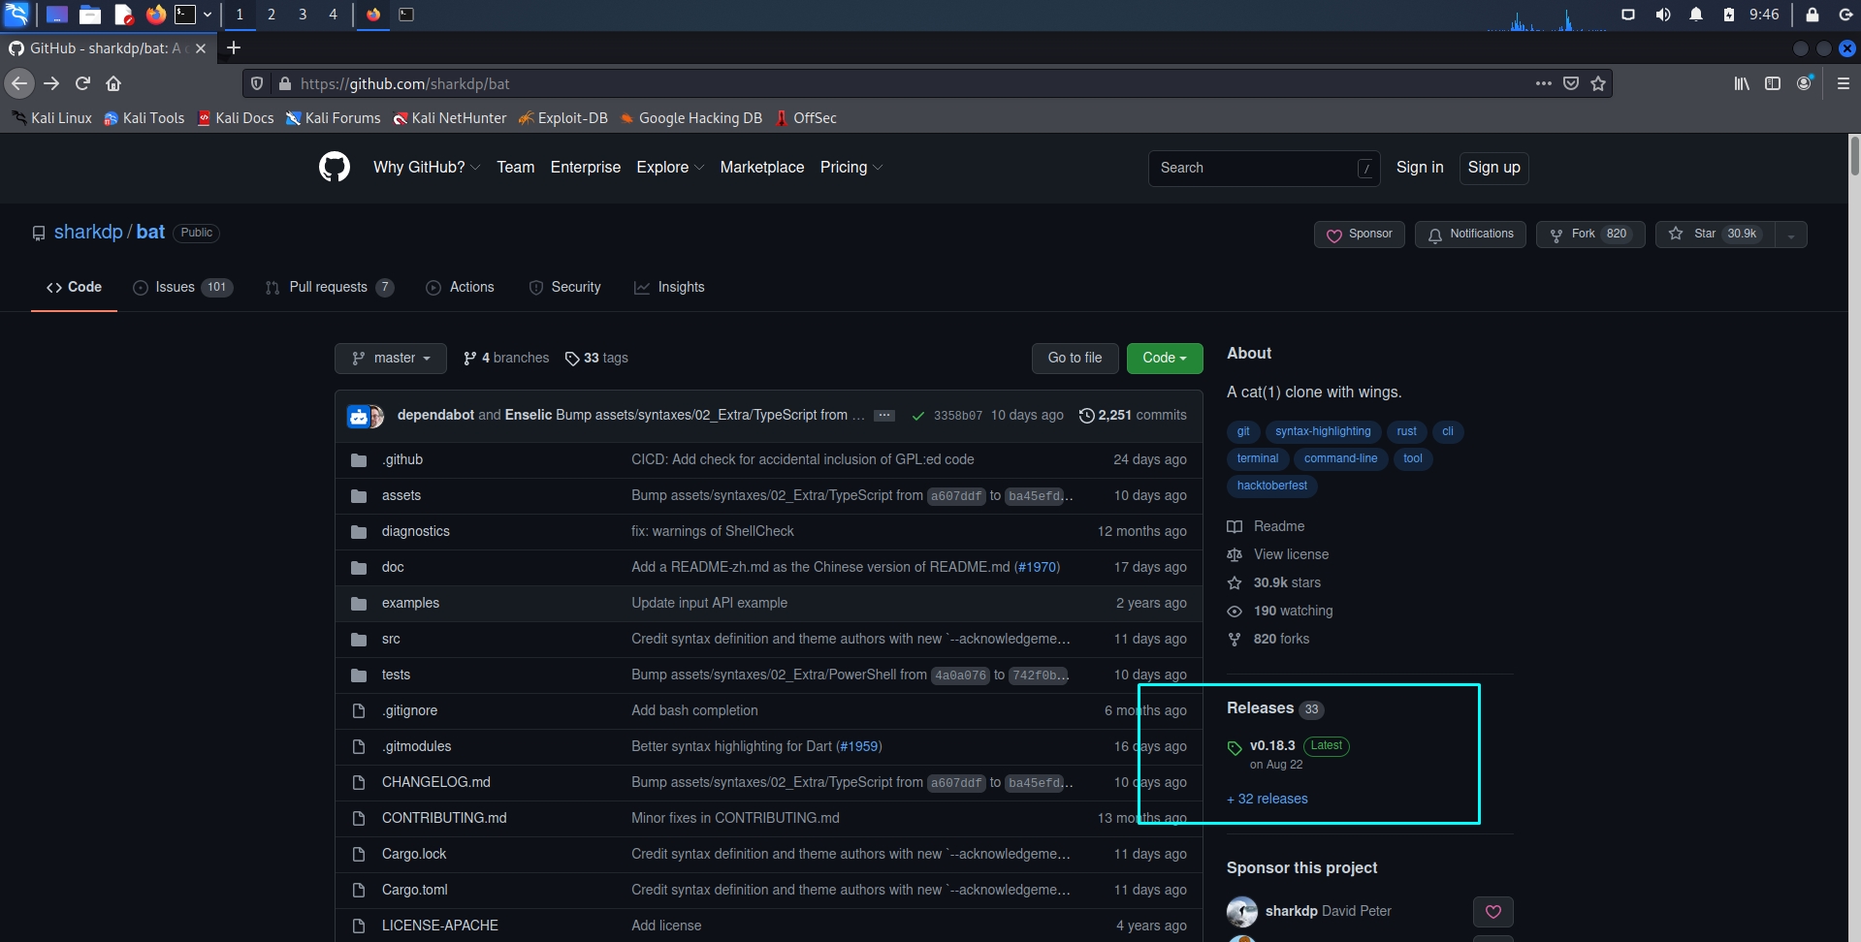Click the Sign in link
1861x942 pixels.
(x=1420, y=167)
